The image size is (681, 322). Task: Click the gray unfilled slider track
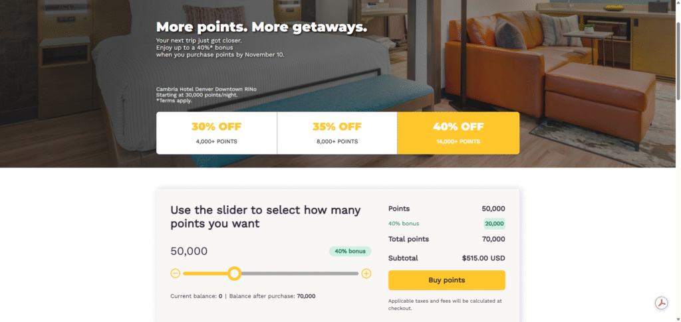click(x=299, y=274)
